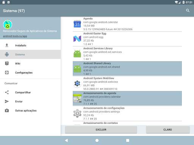Tap the Android back navigation button
194x145 pixels.
point(66,140)
